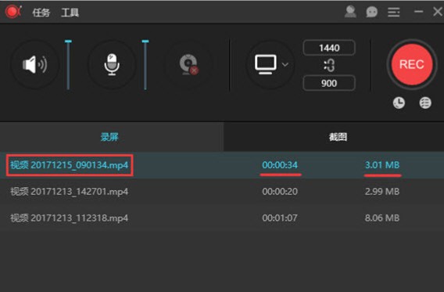Open the hamburger settings menu icon
Screen dimensions: 444x292
click(394, 13)
